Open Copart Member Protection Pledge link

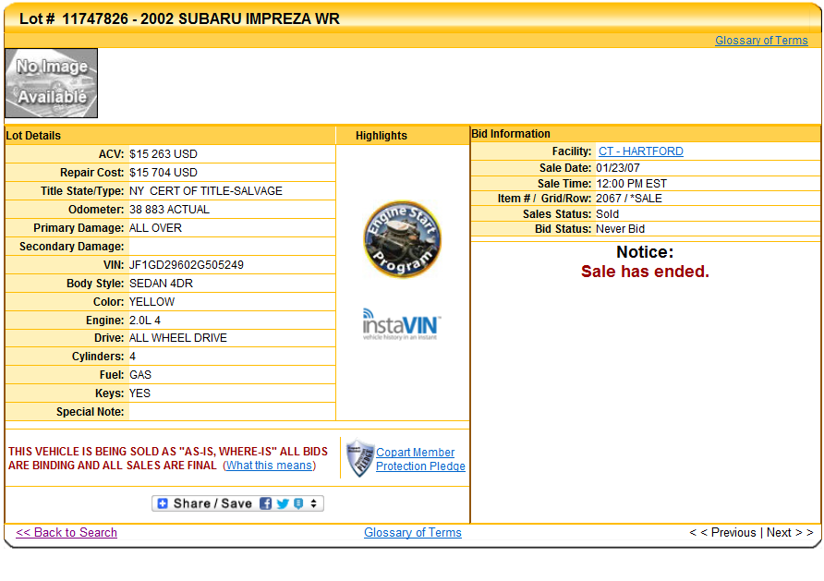(x=419, y=459)
